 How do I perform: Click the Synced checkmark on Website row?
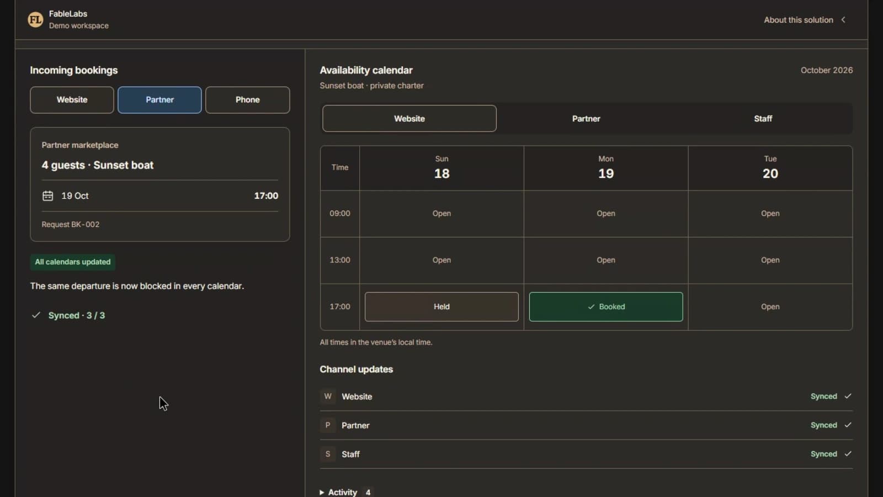click(x=848, y=396)
